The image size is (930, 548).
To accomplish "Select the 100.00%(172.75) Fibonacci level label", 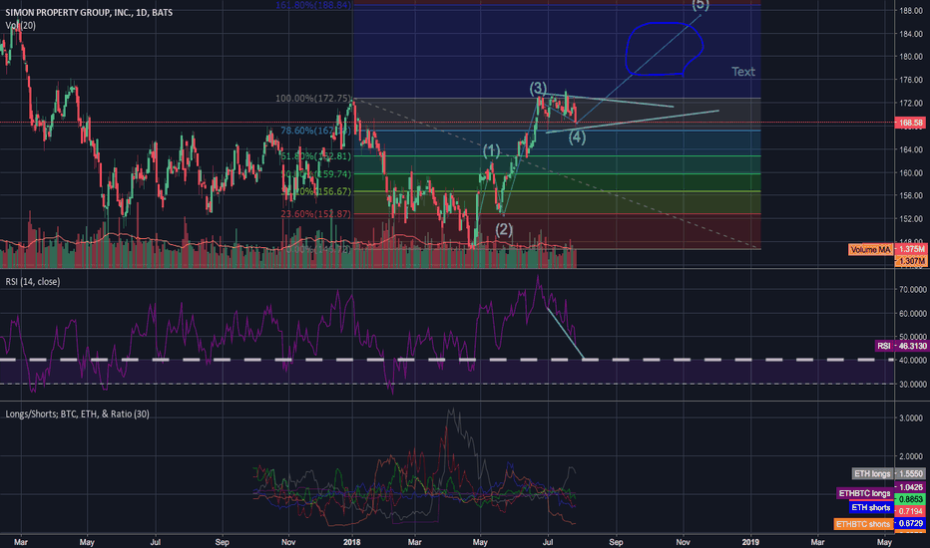I will (x=313, y=98).
